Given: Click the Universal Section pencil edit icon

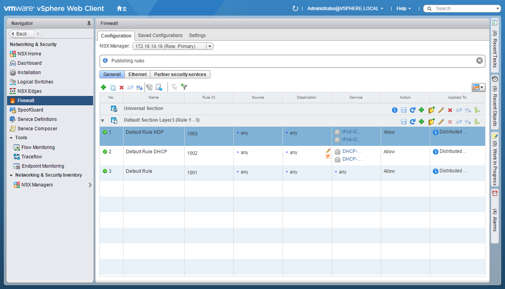Looking at the screenshot, I should click(441, 110).
